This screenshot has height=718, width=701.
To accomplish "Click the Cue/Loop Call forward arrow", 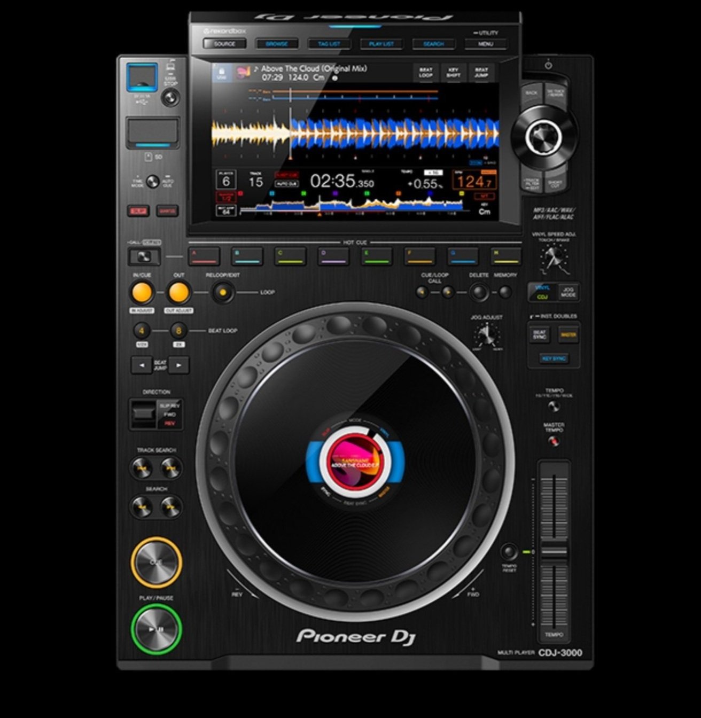I will 448,292.
